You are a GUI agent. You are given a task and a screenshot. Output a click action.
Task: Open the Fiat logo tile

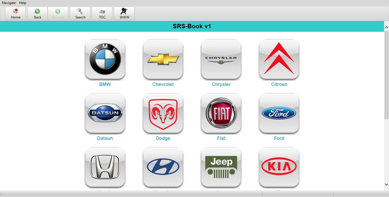click(221, 113)
